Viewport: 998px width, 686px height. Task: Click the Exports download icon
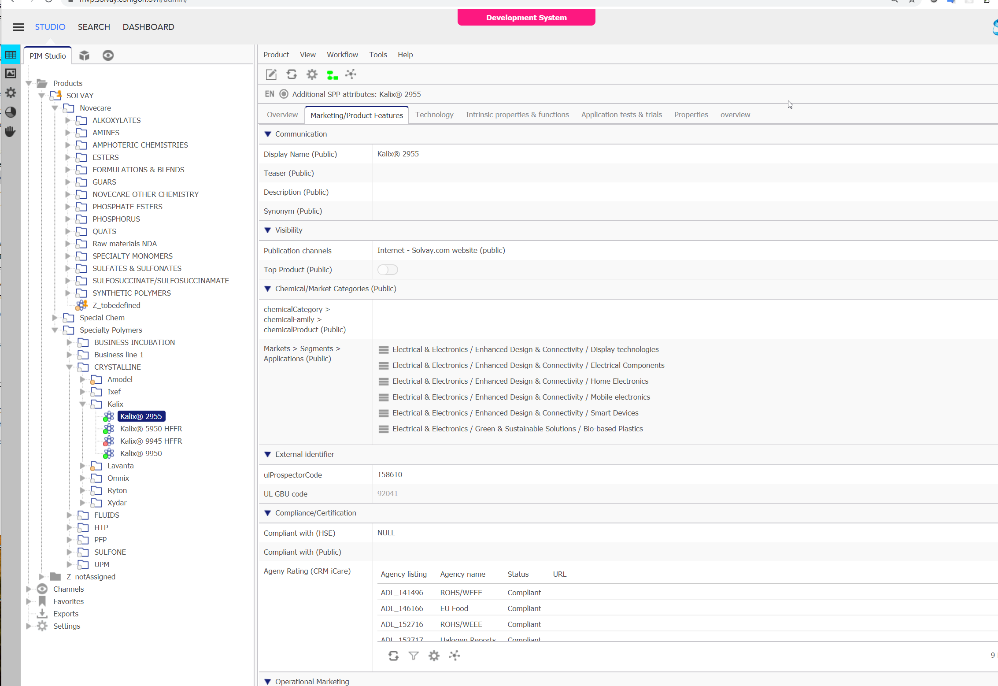[x=42, y=613]
